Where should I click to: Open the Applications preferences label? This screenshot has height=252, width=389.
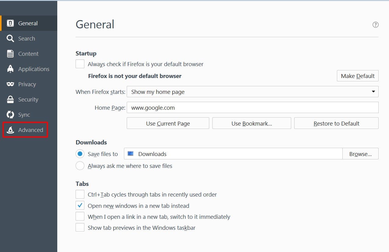pos(34,69)
